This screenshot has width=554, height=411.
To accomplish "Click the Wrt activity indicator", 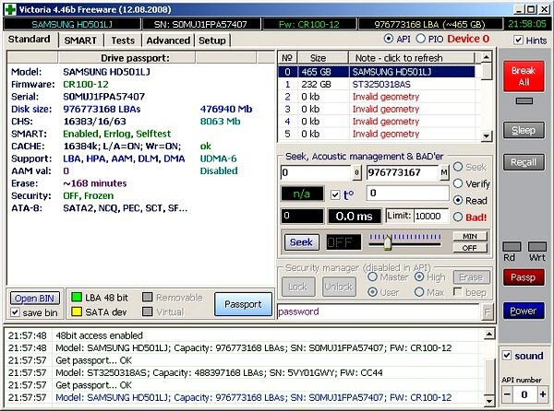I will pyautogui.click(x=537, y=246).
